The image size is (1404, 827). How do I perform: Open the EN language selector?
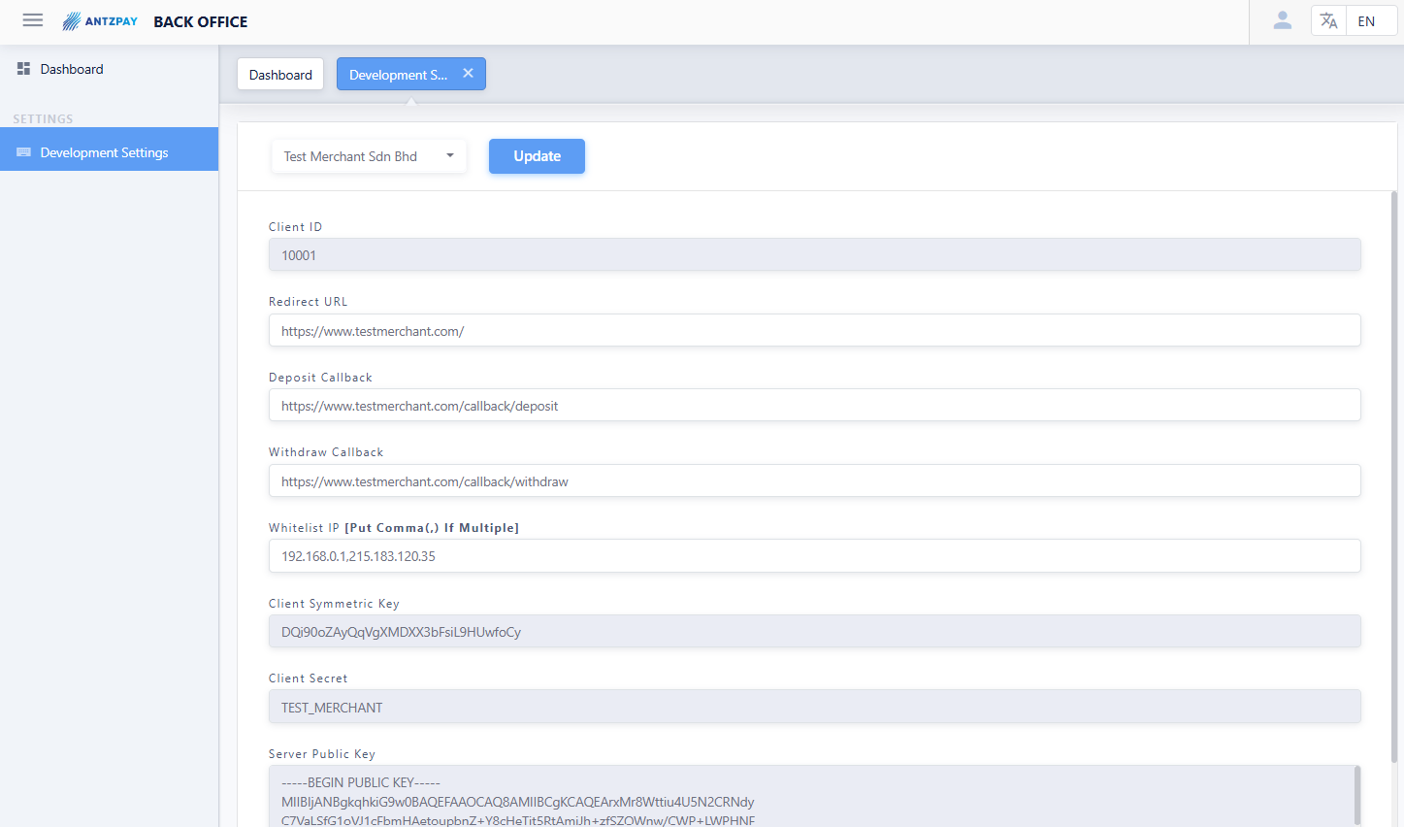click(1366, 21)
